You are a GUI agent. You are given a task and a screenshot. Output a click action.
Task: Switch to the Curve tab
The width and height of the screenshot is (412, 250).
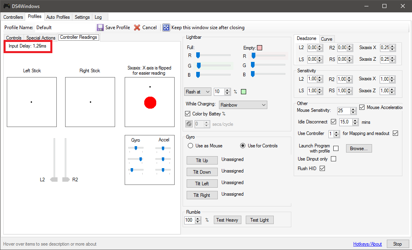click(326, 39)
